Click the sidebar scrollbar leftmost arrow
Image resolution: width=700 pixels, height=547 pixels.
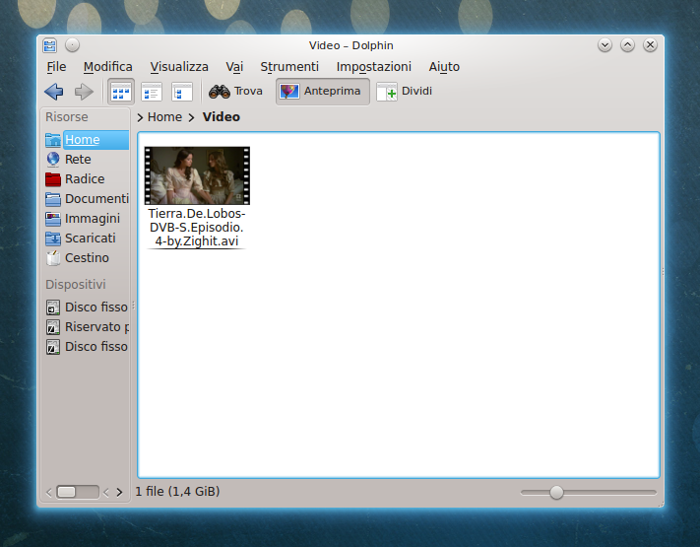(49, 493)
